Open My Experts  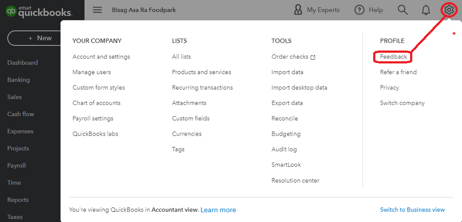point(317,10)
